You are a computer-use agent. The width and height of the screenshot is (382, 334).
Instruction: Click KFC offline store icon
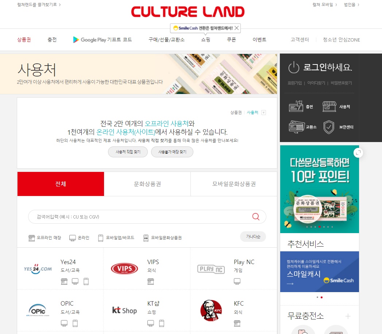(x=237, y=323)
